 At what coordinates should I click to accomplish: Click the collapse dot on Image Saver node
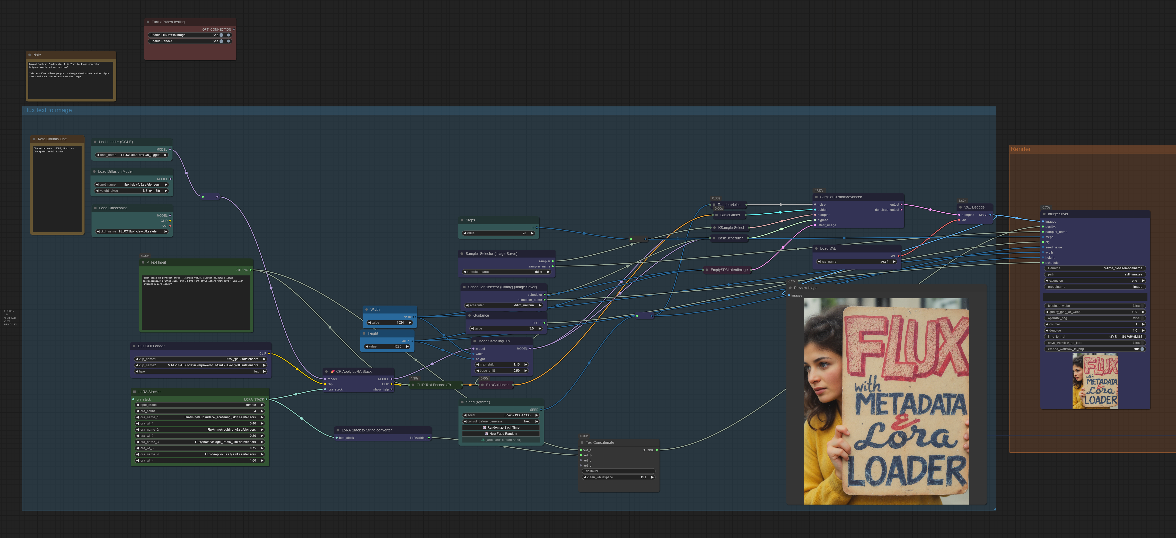(1044, 214)
